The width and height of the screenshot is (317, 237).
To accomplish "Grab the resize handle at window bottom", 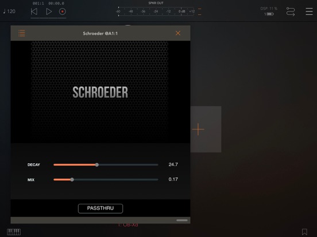I will point(182,220).
